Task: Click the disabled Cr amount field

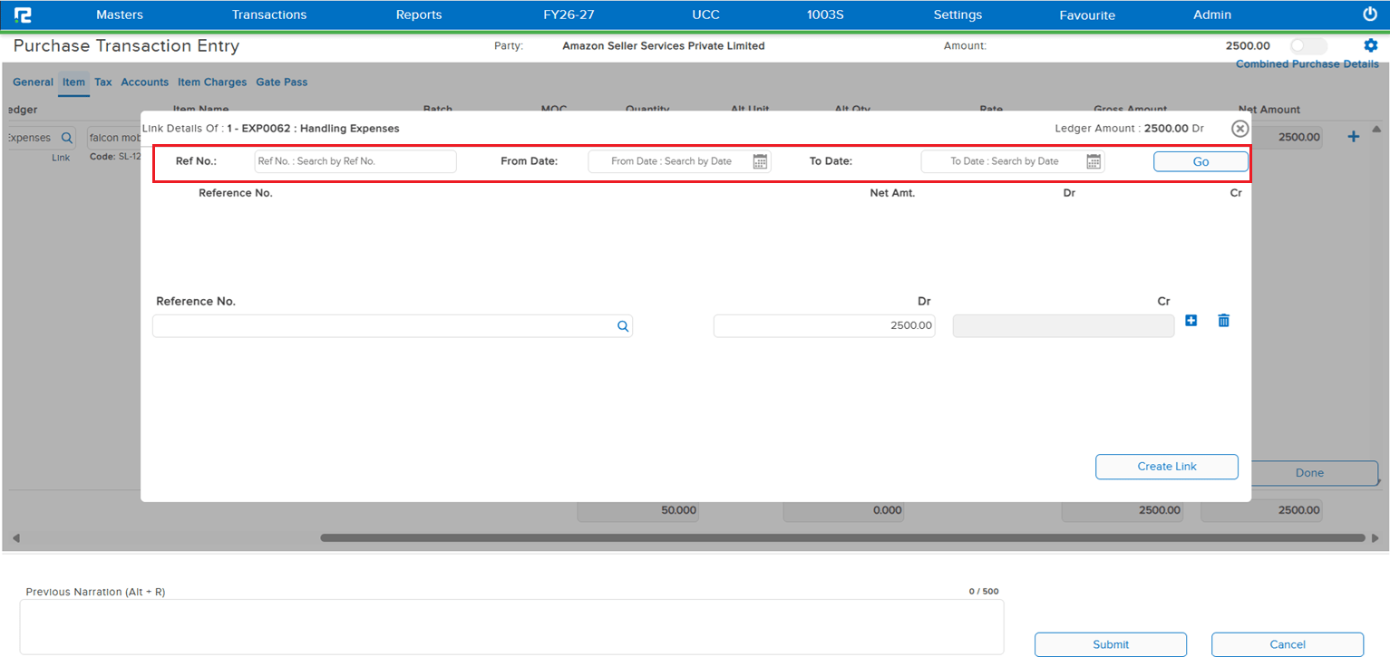Action: (x=1064, y=326)
